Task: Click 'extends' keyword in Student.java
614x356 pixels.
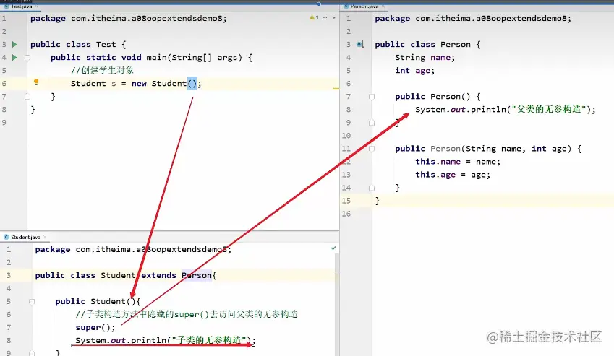Action: pos(158,276)
